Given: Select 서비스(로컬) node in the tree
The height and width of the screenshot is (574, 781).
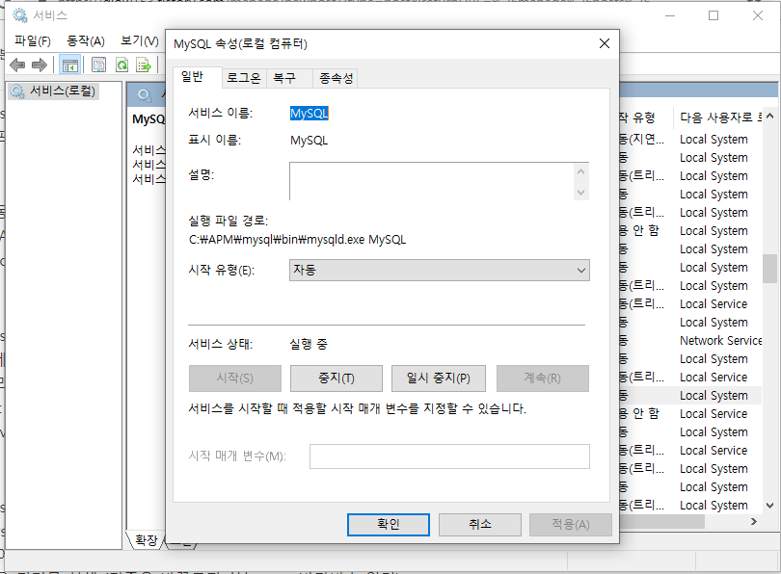Looking at the screenshot, I should [x=53, y=91].
